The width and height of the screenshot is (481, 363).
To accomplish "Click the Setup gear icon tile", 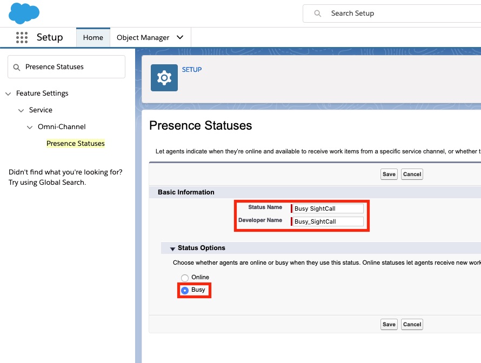I will (164, 78).
